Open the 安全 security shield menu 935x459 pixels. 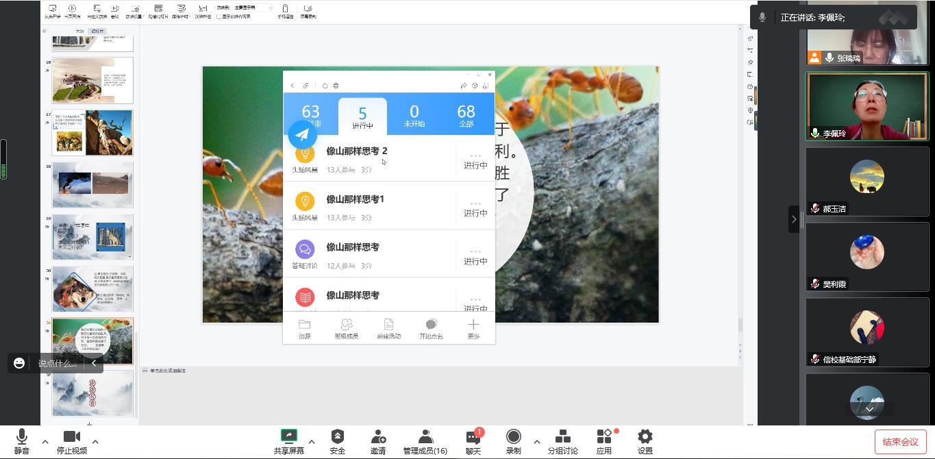click(x=337, y=442)
